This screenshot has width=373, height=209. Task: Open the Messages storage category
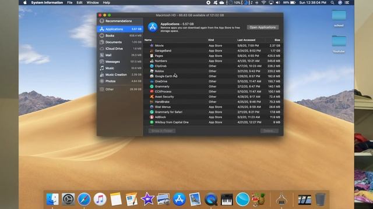tap(120, 62)
